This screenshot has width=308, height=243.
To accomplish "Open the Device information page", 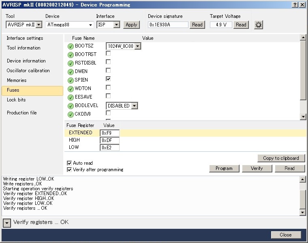I will 26,61.
